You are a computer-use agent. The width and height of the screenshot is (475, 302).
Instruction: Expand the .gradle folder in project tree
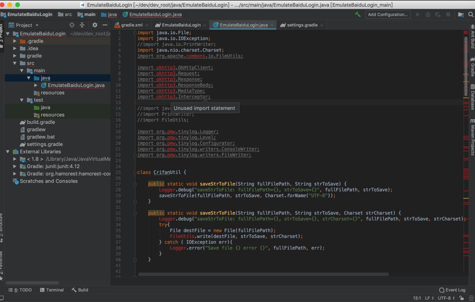[15, 41]
